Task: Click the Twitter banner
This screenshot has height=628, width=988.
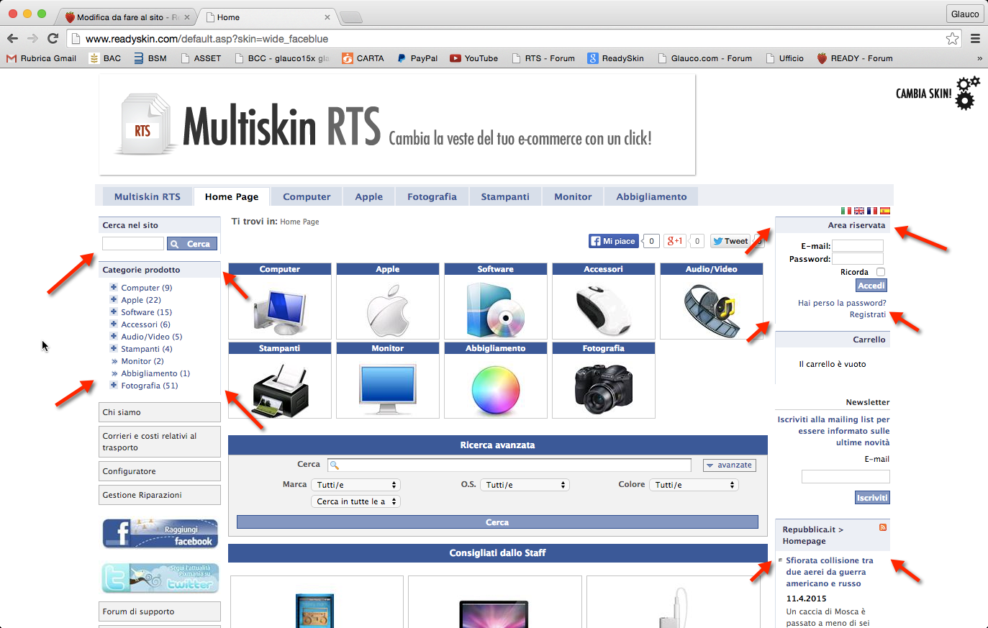Action: pyautogui.click(x=160, y=578)
